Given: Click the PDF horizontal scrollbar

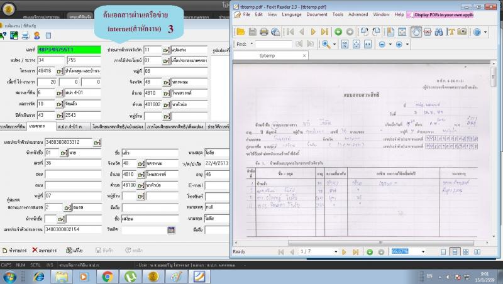Looking at the screenshot, I should pos(380,243).
